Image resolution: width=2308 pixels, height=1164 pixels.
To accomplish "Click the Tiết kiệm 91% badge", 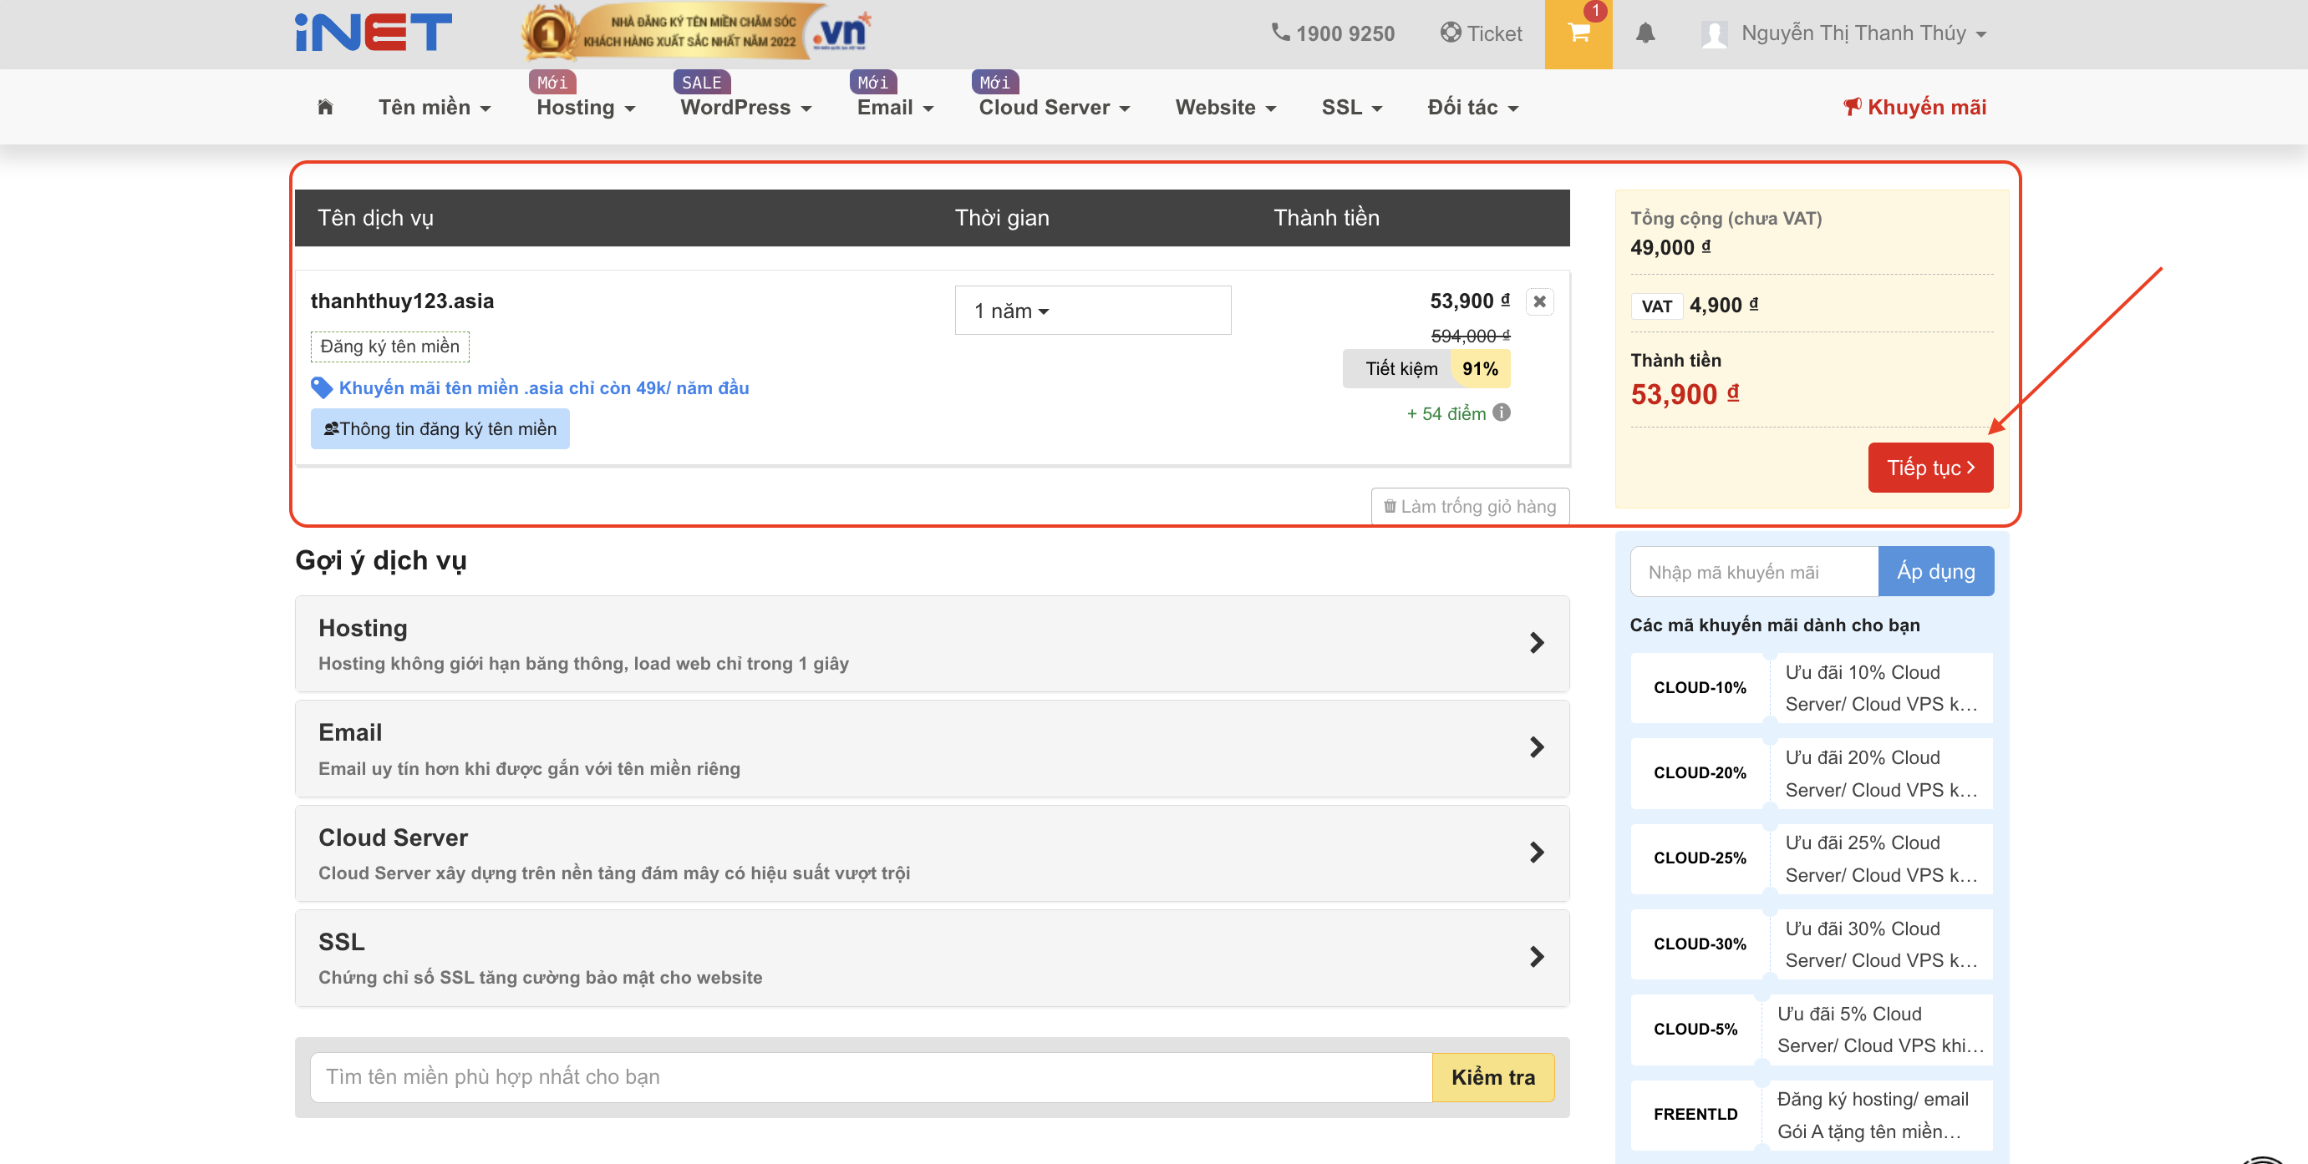I will (1426, 369).
